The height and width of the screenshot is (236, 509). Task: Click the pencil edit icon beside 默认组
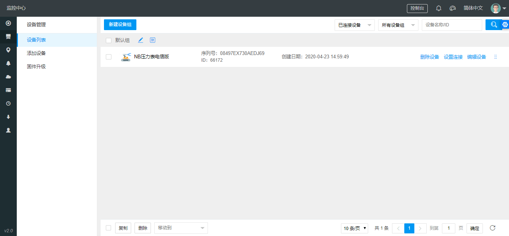[x=140, y=40]
